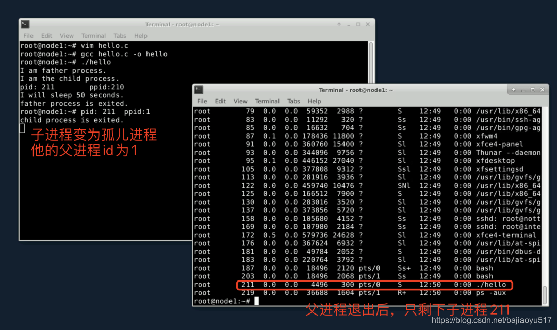Open Help menu in background terminal window
Image resolution: width=557 pixels, height=330 pixels.
(x=141, y=36)
